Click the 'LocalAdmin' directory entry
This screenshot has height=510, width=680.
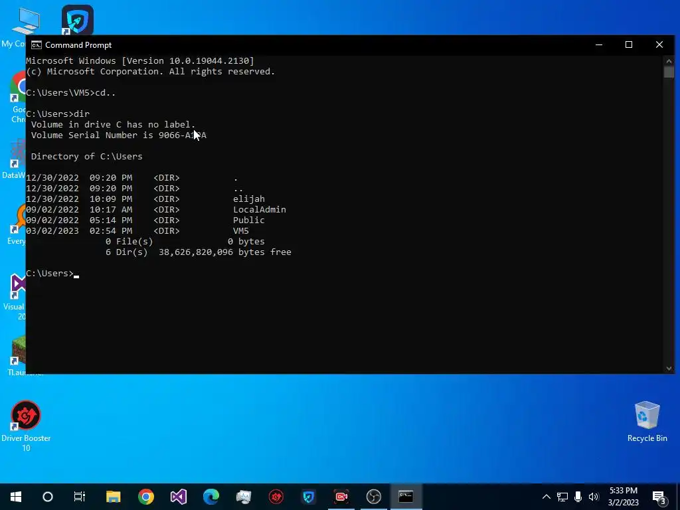(x=260, y=209)
